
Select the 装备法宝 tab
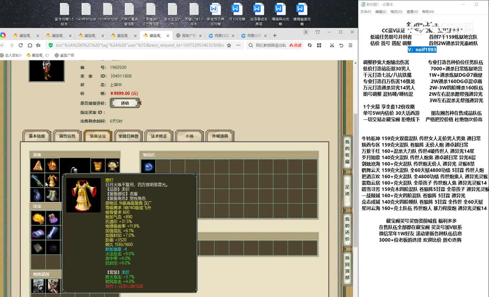[98, 136]
